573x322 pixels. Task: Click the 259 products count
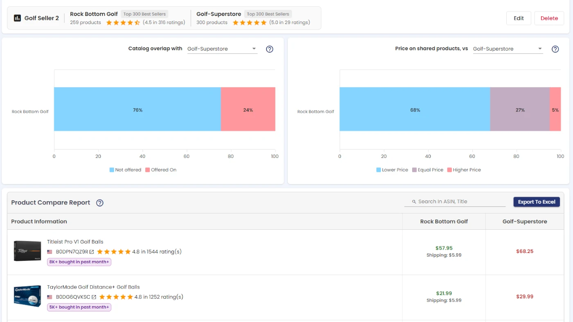click(86, 22)
